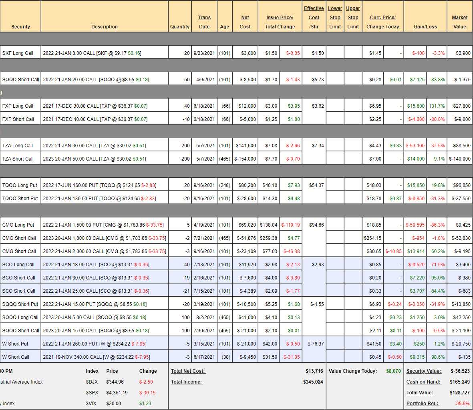
Task: Click the empty Lower Stop Limit cell for SKF
Action: tap(335, 53)
